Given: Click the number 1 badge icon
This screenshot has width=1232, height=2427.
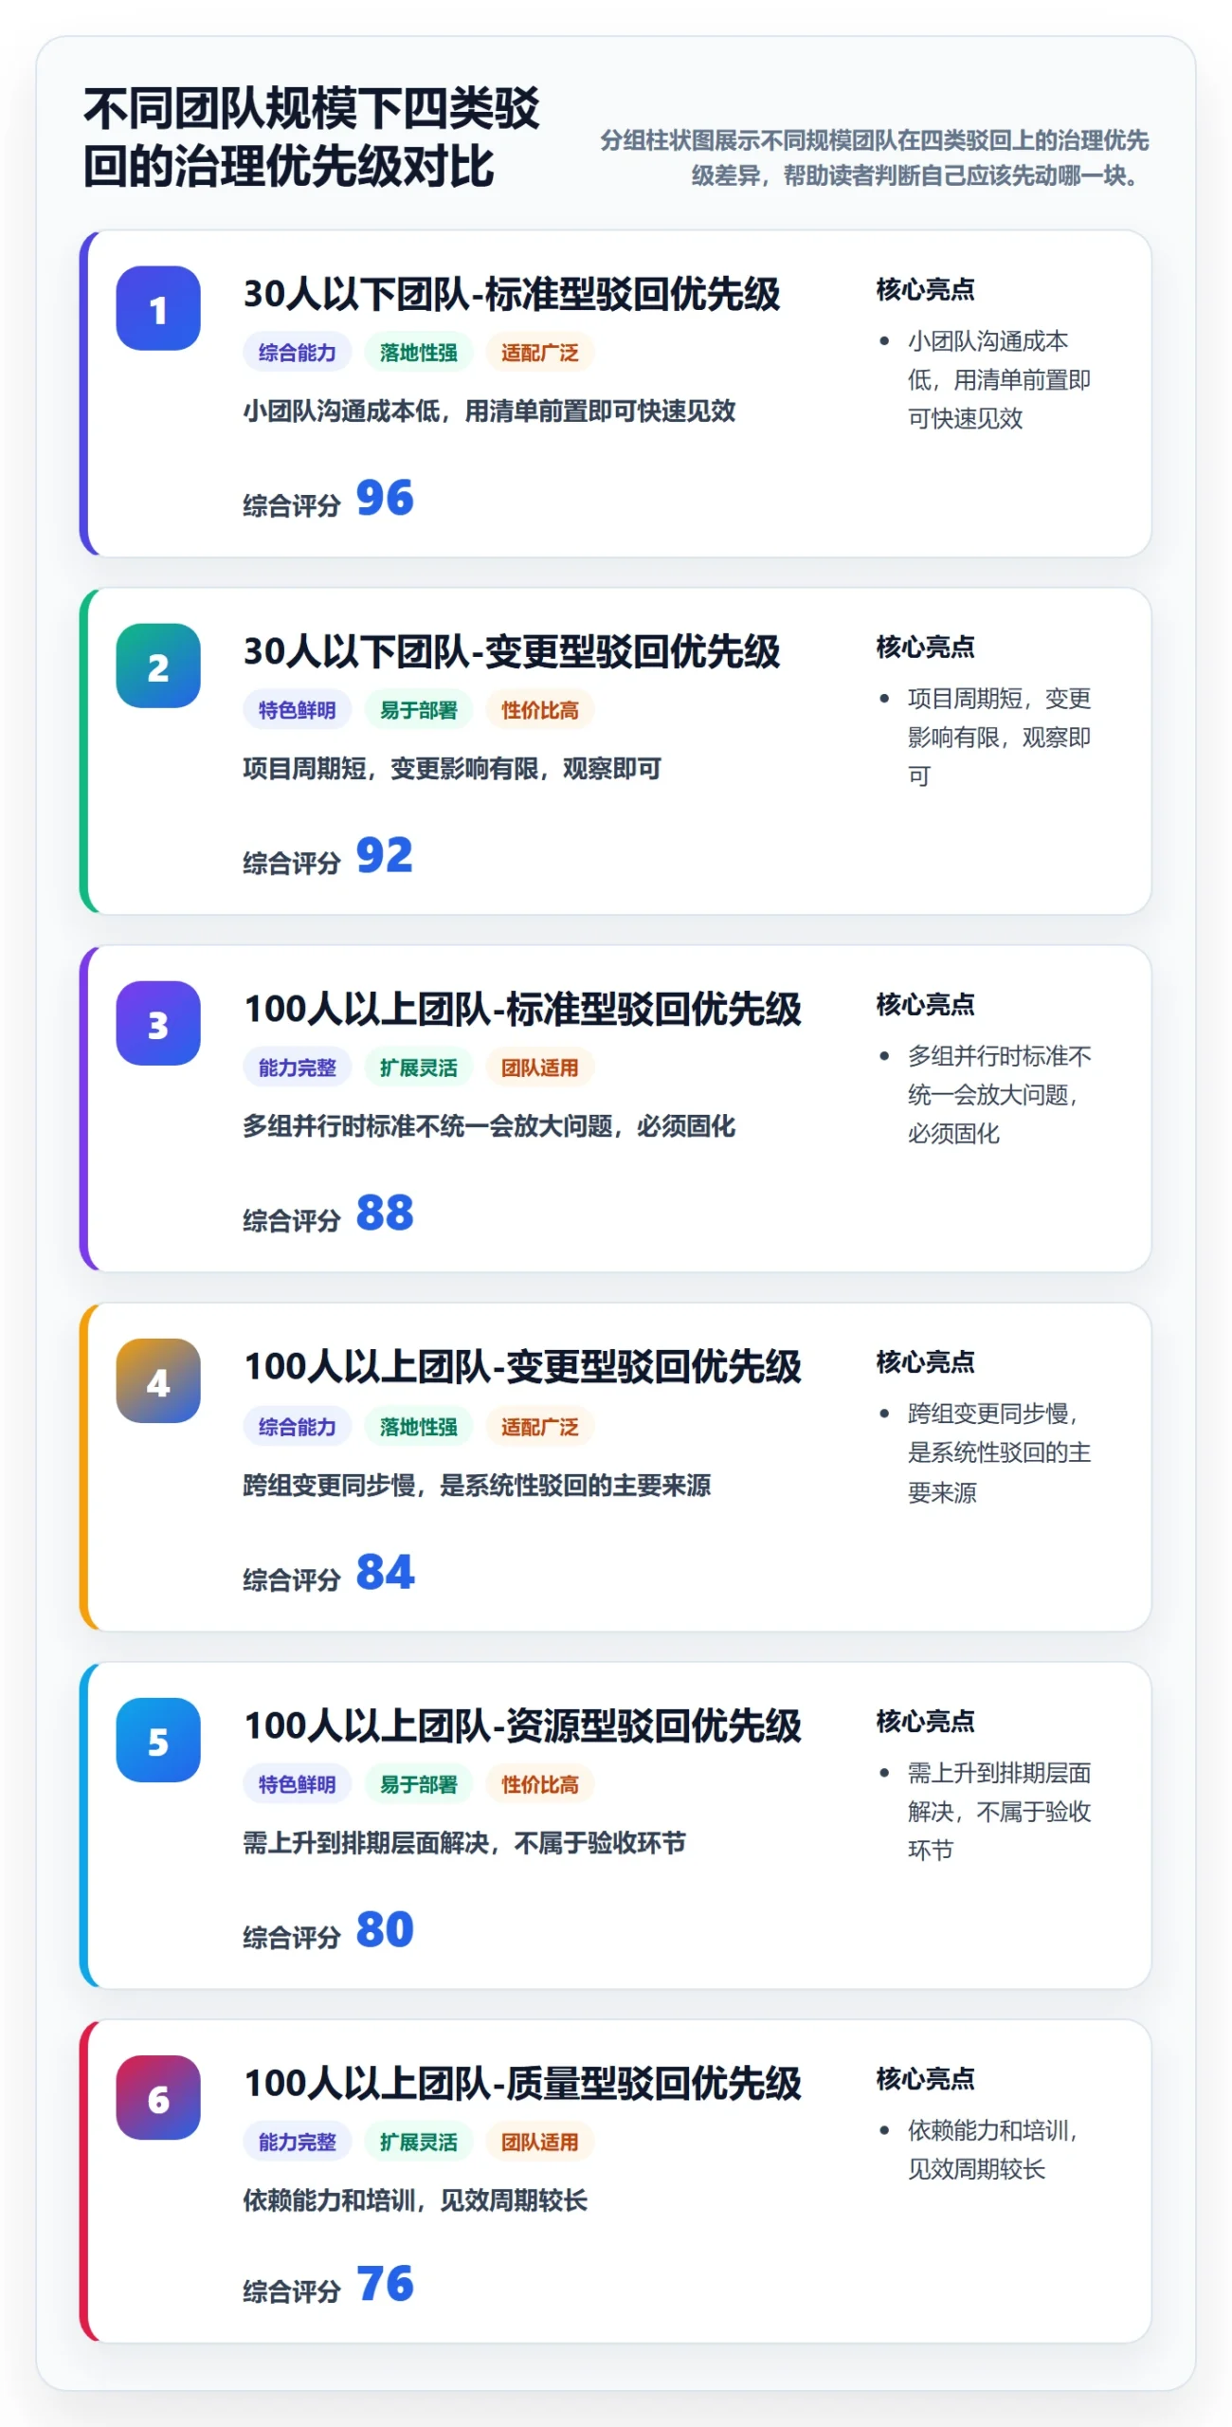Looking at the screenshot, I should [158, 308].
